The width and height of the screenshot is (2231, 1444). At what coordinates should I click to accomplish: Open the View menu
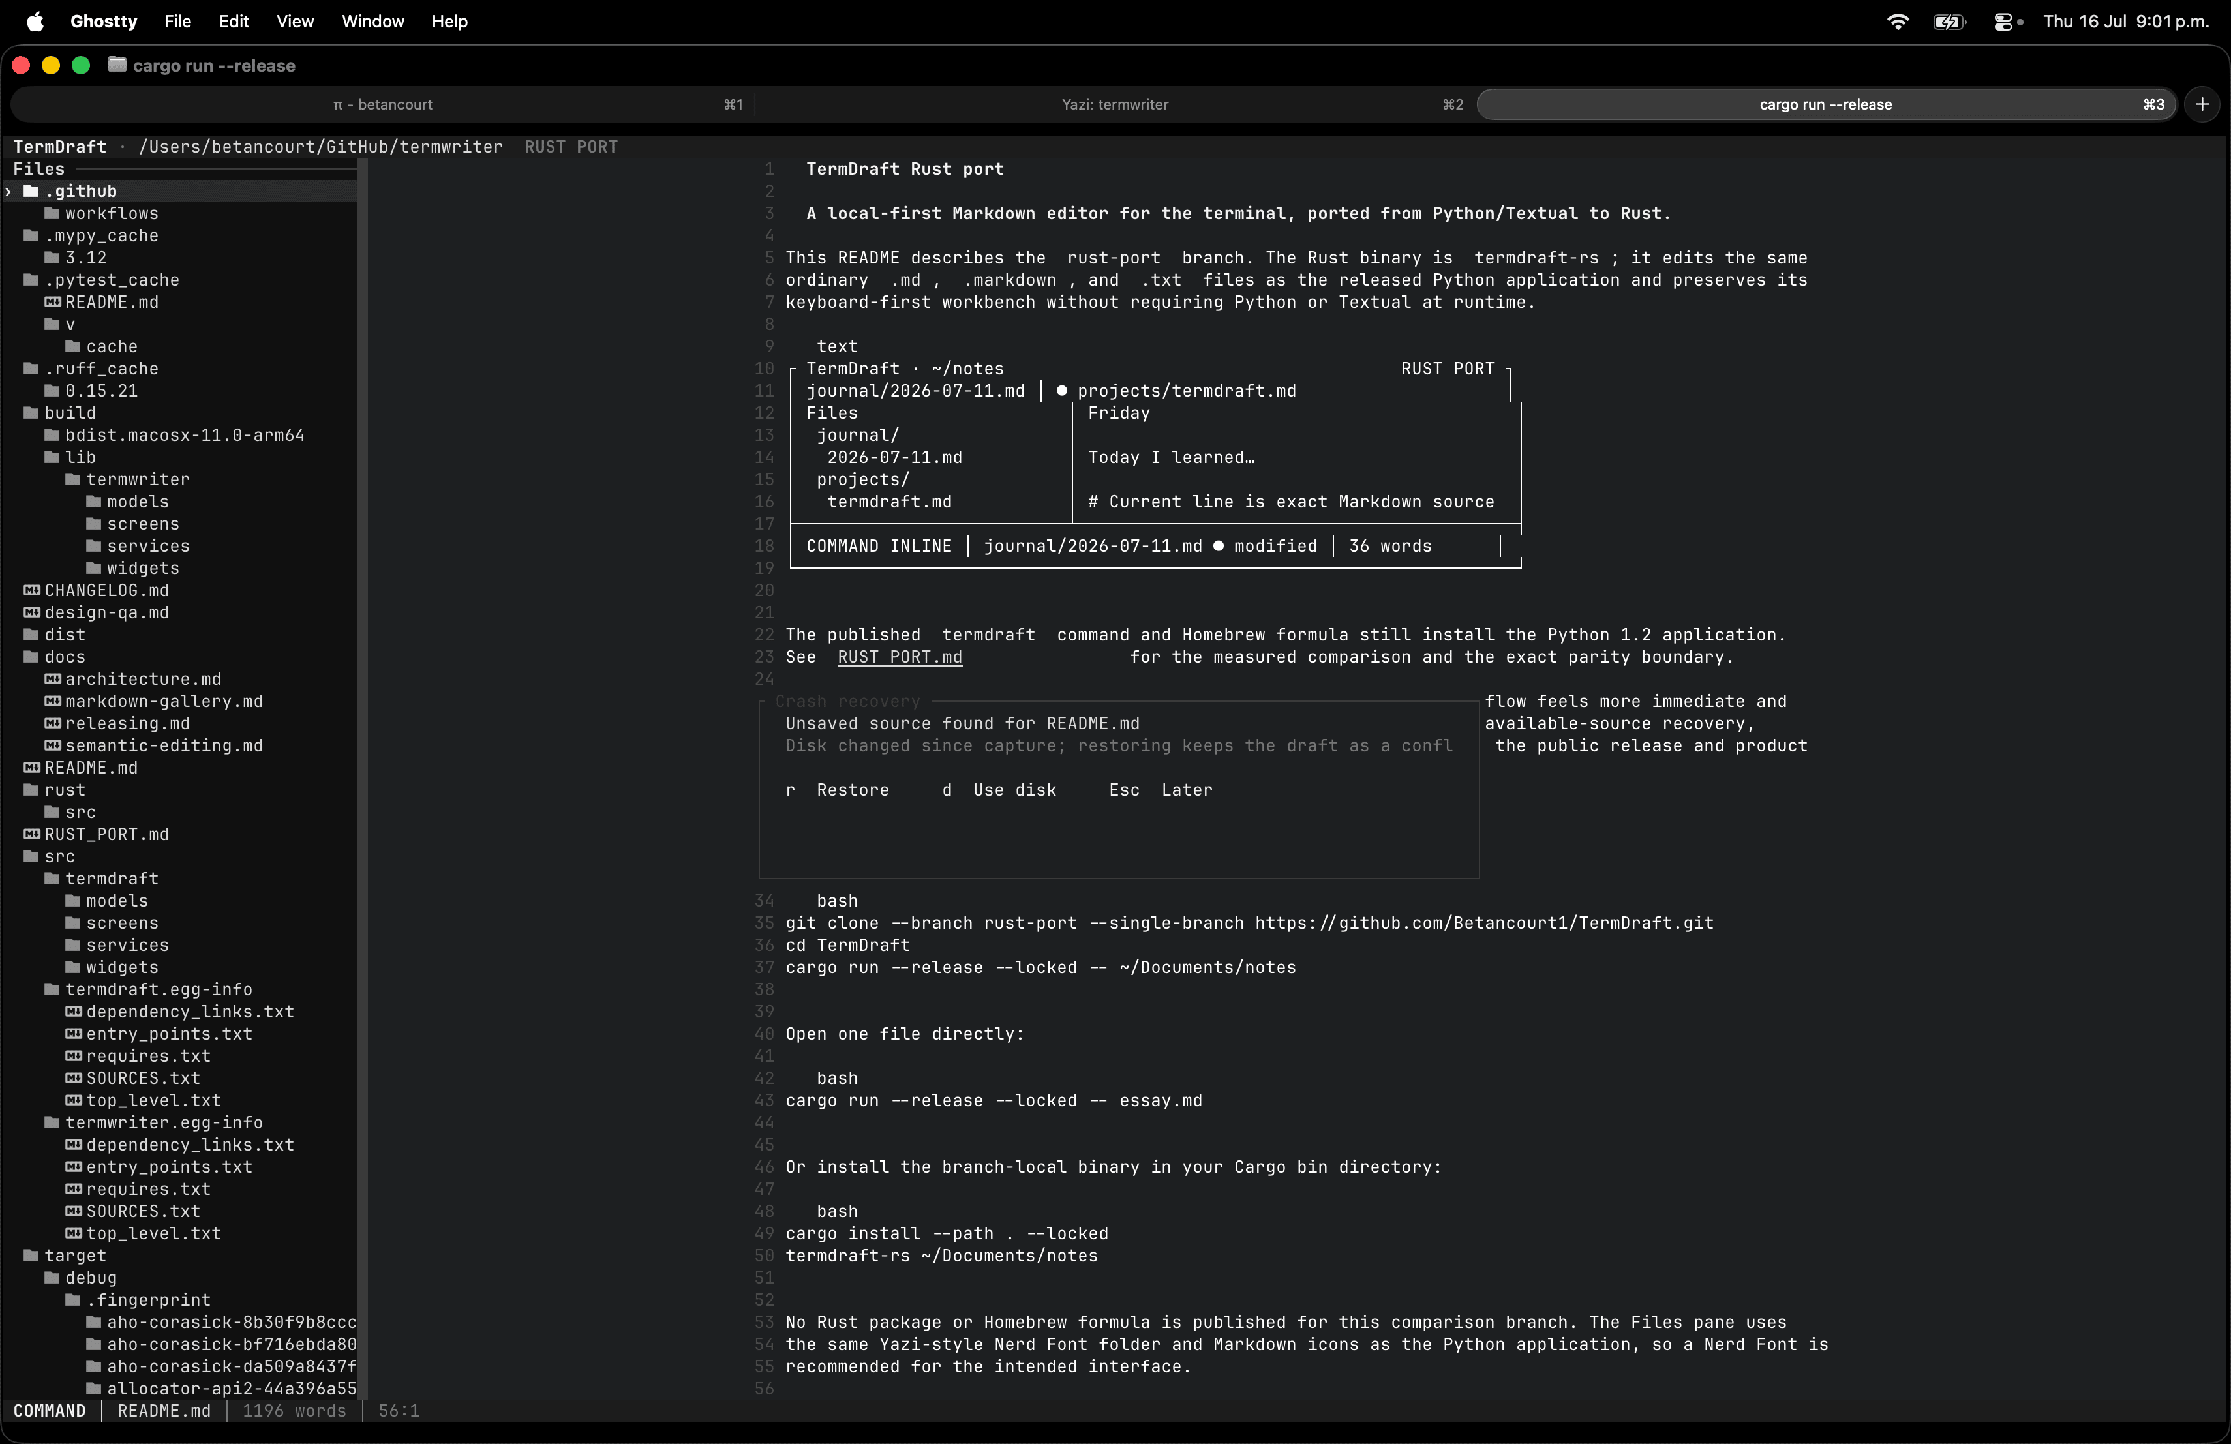pyautogui.click(x=296, y=22)
